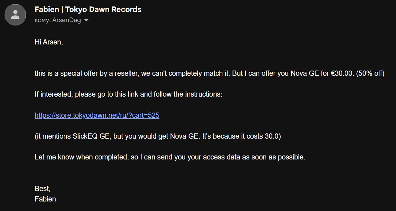The width and height of the screenshot is (396, 211).
Task: Click the "Fabien" signature at the bottom
Action: click(x=45, y=199)
